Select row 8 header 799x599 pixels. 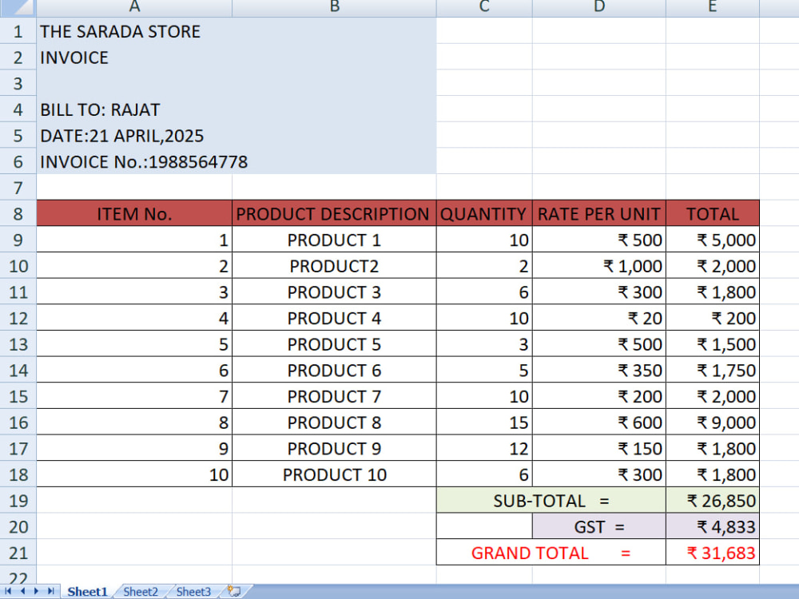pyautogui.click(x=18, y=213)
